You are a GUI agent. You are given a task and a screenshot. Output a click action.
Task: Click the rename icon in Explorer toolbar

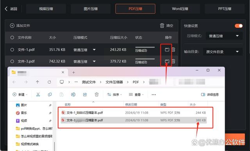[x=73, y=95]
